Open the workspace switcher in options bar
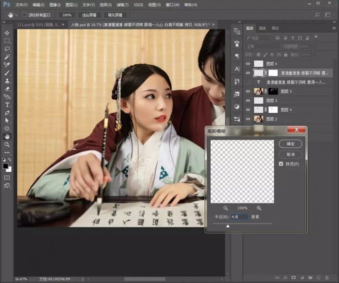 click(x=327, y=15)
